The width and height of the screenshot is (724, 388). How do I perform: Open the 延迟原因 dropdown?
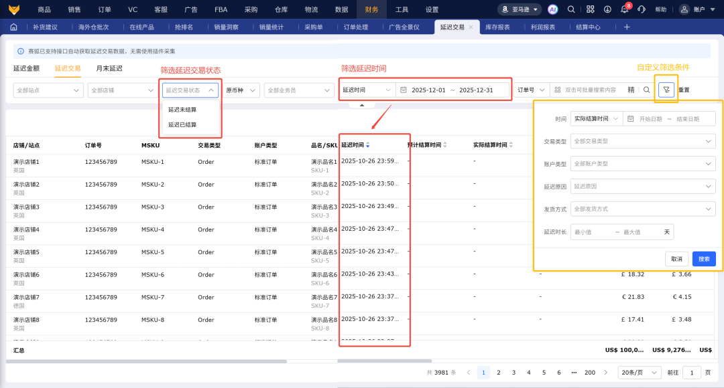[x=643, y=186]
